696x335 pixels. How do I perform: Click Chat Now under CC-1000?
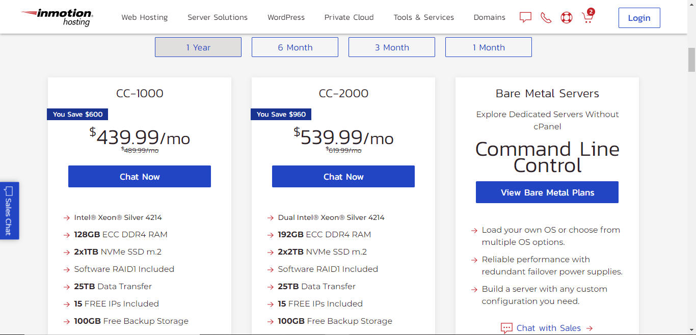pos(140,177)
